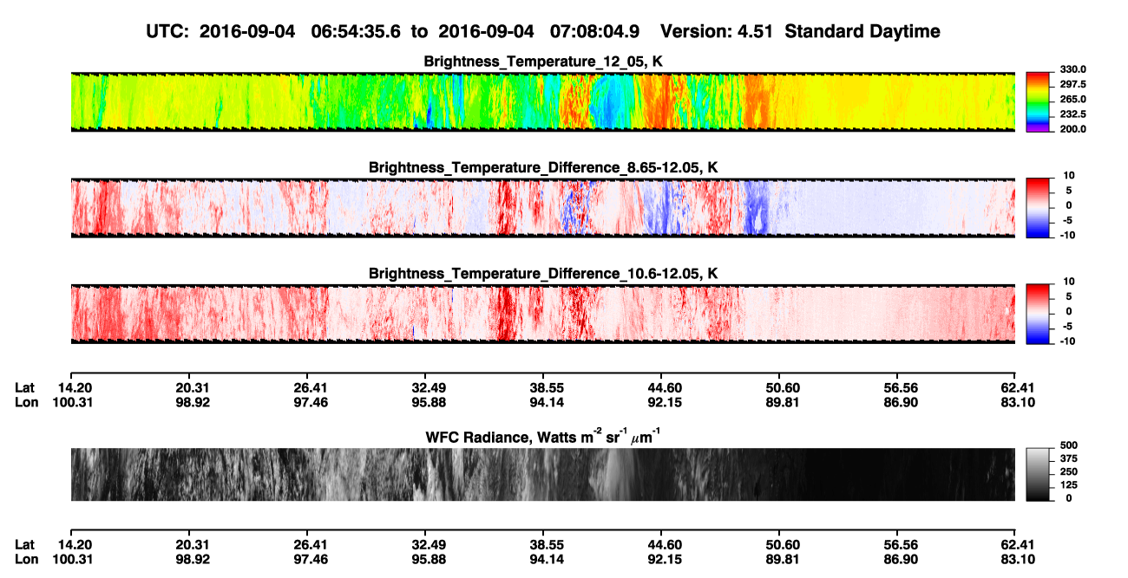Click Lat 50.60 on the axis above WFC panel
The width and height of the screenshot is (1128, 578).
point(780,387)
